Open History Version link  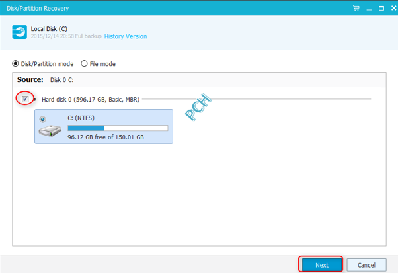126,36
